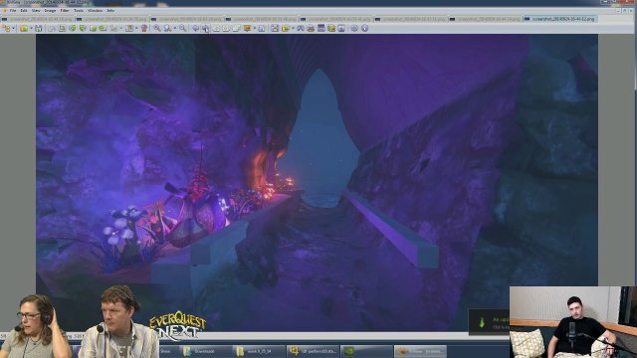
Task: Click the XnView taskbar button
Action: click(420, 351)
